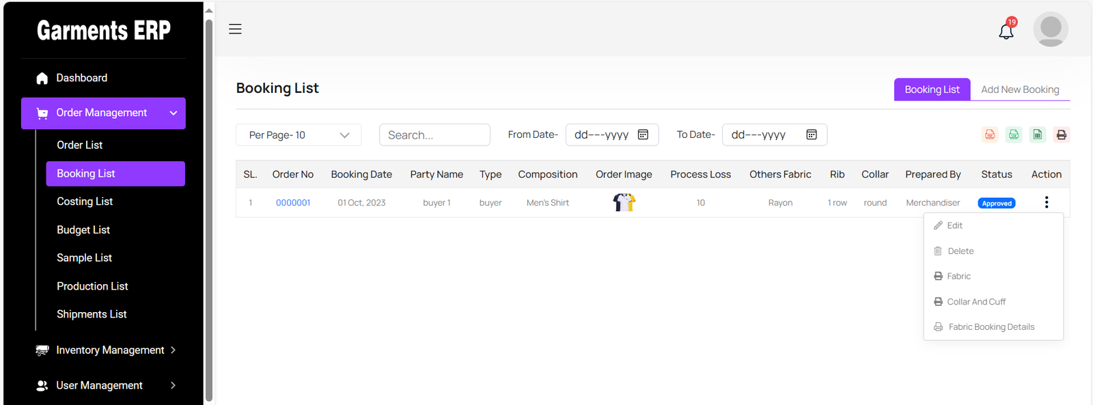Switch to the Add New Booking tab
Screen dimensions: 1093x405
point(1019,89)
